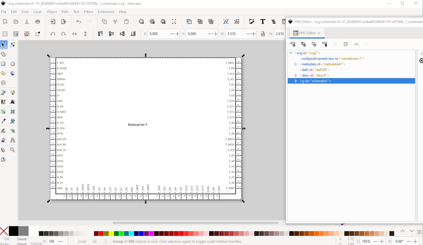Open the Edit menu
423x245 pixels.
14,12
